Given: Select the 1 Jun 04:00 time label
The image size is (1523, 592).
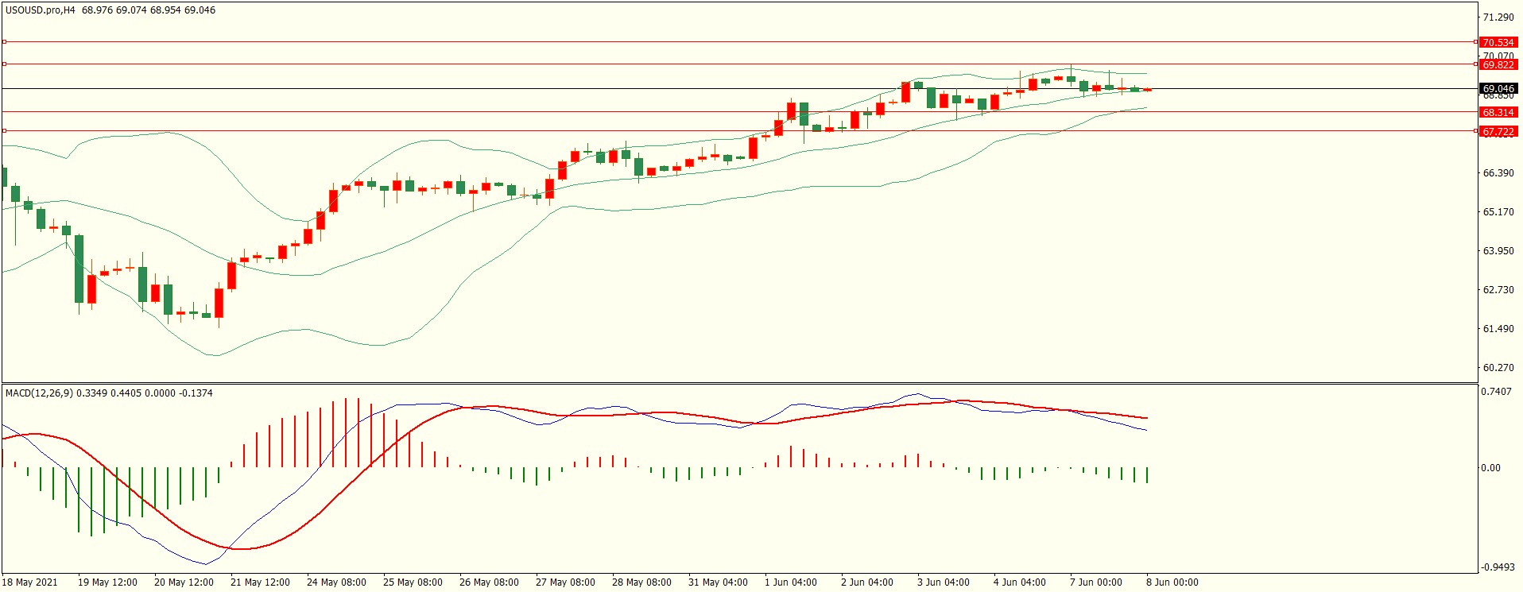Looking at the screenshot, I should click(790, 582).
